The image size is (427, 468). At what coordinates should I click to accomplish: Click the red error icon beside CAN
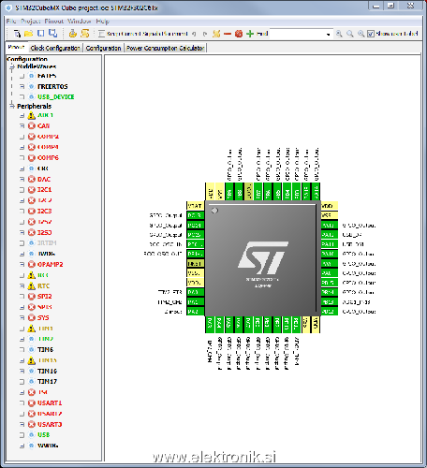(32, 125)
